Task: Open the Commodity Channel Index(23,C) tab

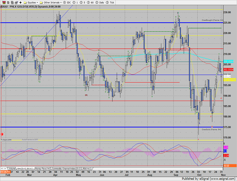Action: tap(66, 169)
